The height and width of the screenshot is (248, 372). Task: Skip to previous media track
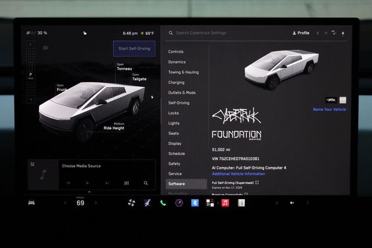point(69,183)
